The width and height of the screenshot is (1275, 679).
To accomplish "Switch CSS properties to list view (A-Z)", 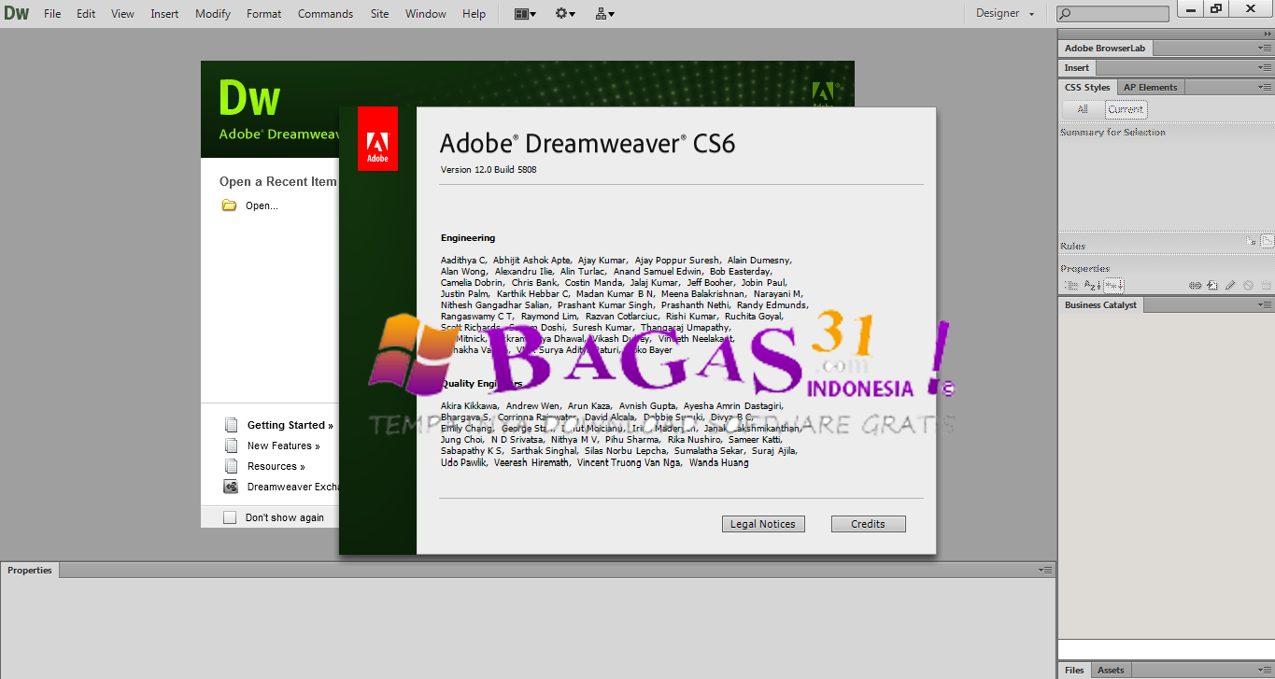I will point(1092,285).
